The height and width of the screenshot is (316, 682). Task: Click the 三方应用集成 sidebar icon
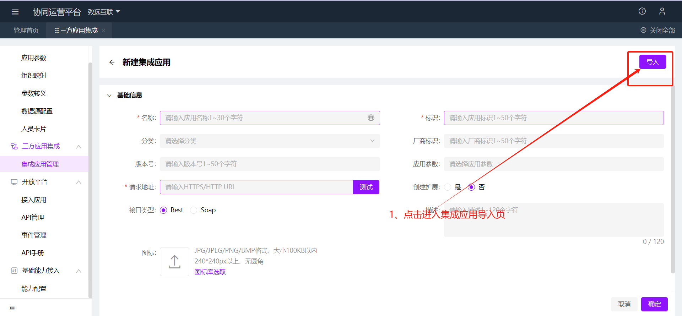[x=14, y=146]
